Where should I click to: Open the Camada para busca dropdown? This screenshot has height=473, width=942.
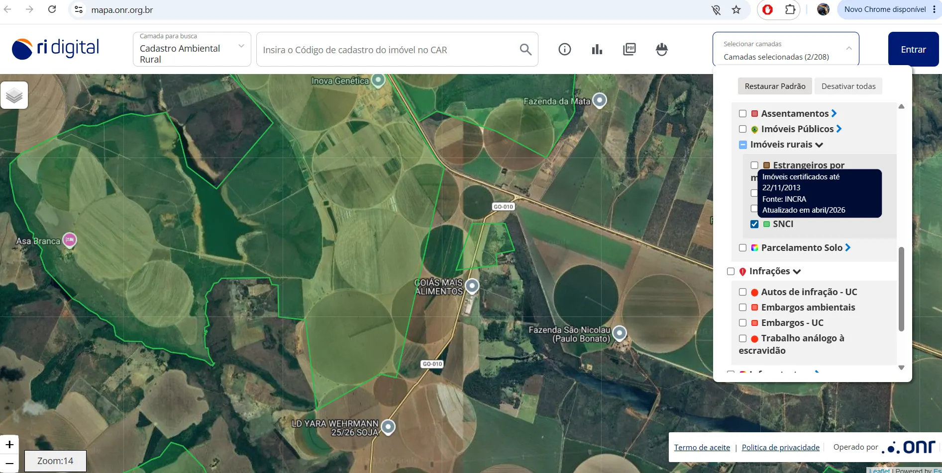tap(192, 49)
